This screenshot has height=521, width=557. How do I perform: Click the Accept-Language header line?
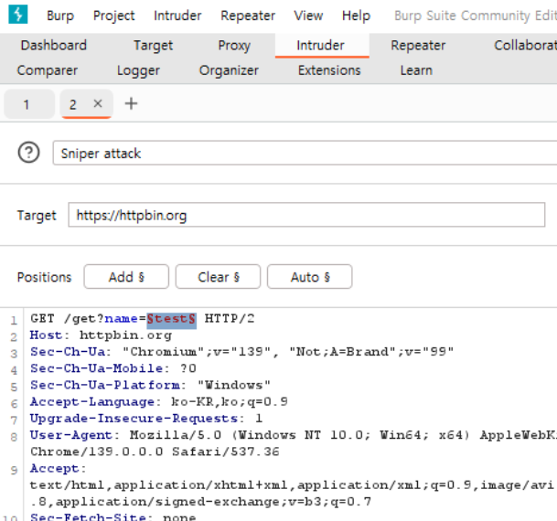[x=159, y=402]
